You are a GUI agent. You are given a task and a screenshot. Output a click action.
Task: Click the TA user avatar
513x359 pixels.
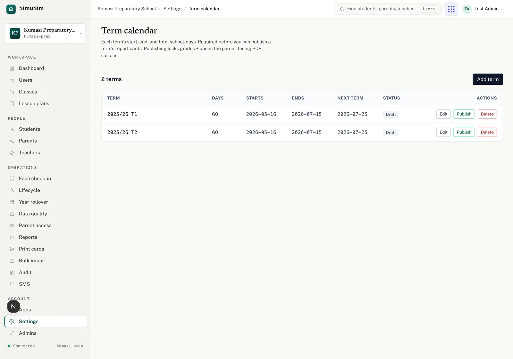467,9
